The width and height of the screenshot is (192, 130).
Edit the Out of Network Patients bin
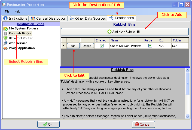pos(73,46)
